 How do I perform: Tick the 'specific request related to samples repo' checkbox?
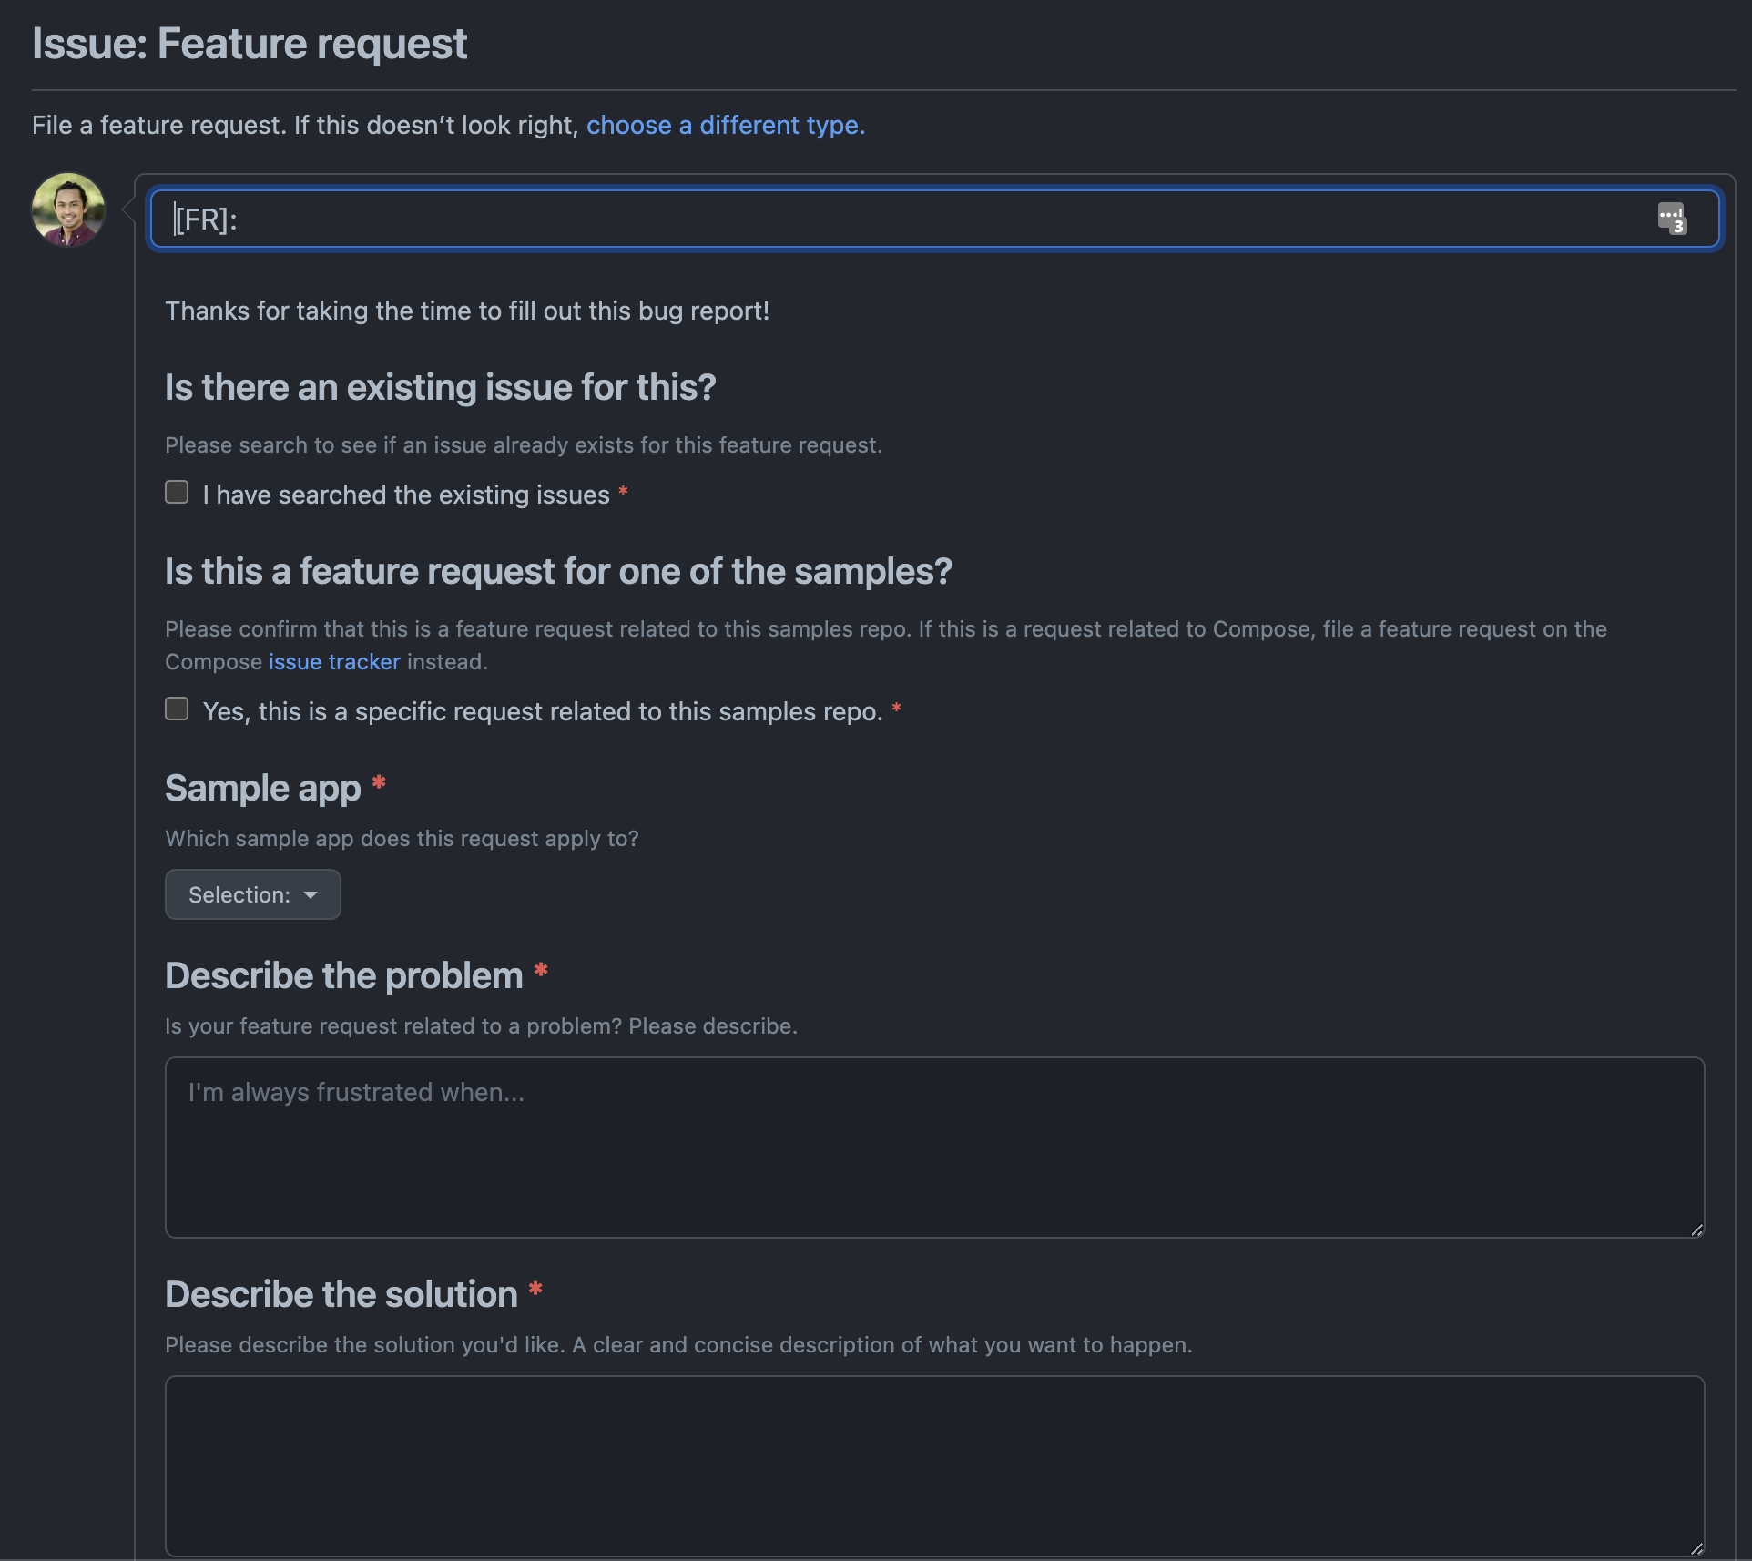coord(177,709)
